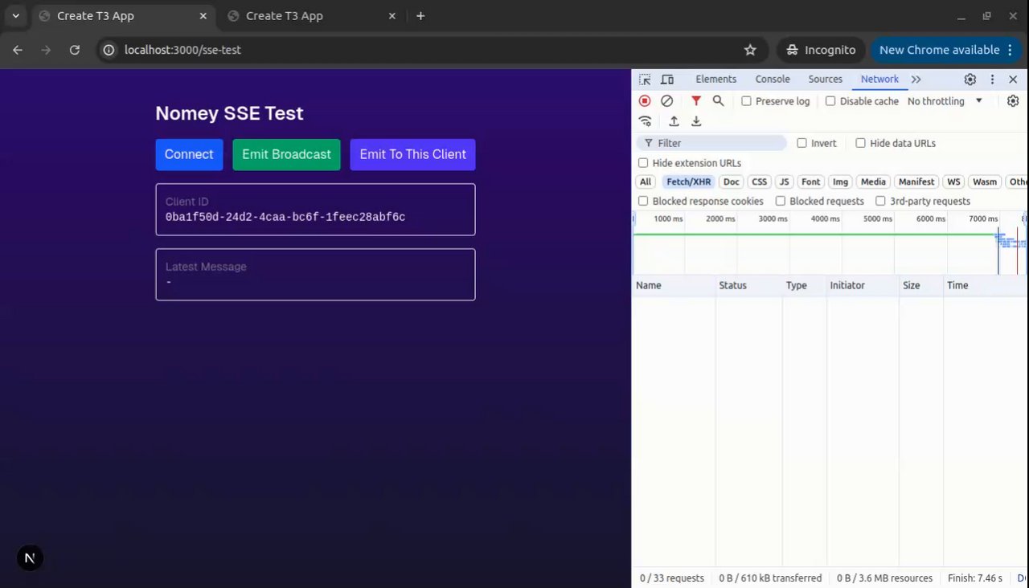This screenshot has height=588, width=1029.
Task: Export HAR file with download arrow icon
Action: (x=696, y=121)
